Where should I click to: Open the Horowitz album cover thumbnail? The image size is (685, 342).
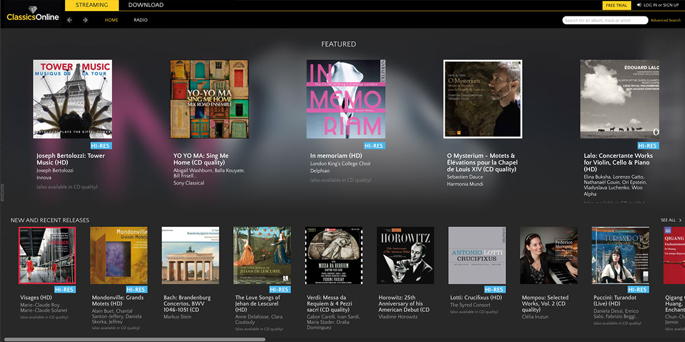coord(406,255)
